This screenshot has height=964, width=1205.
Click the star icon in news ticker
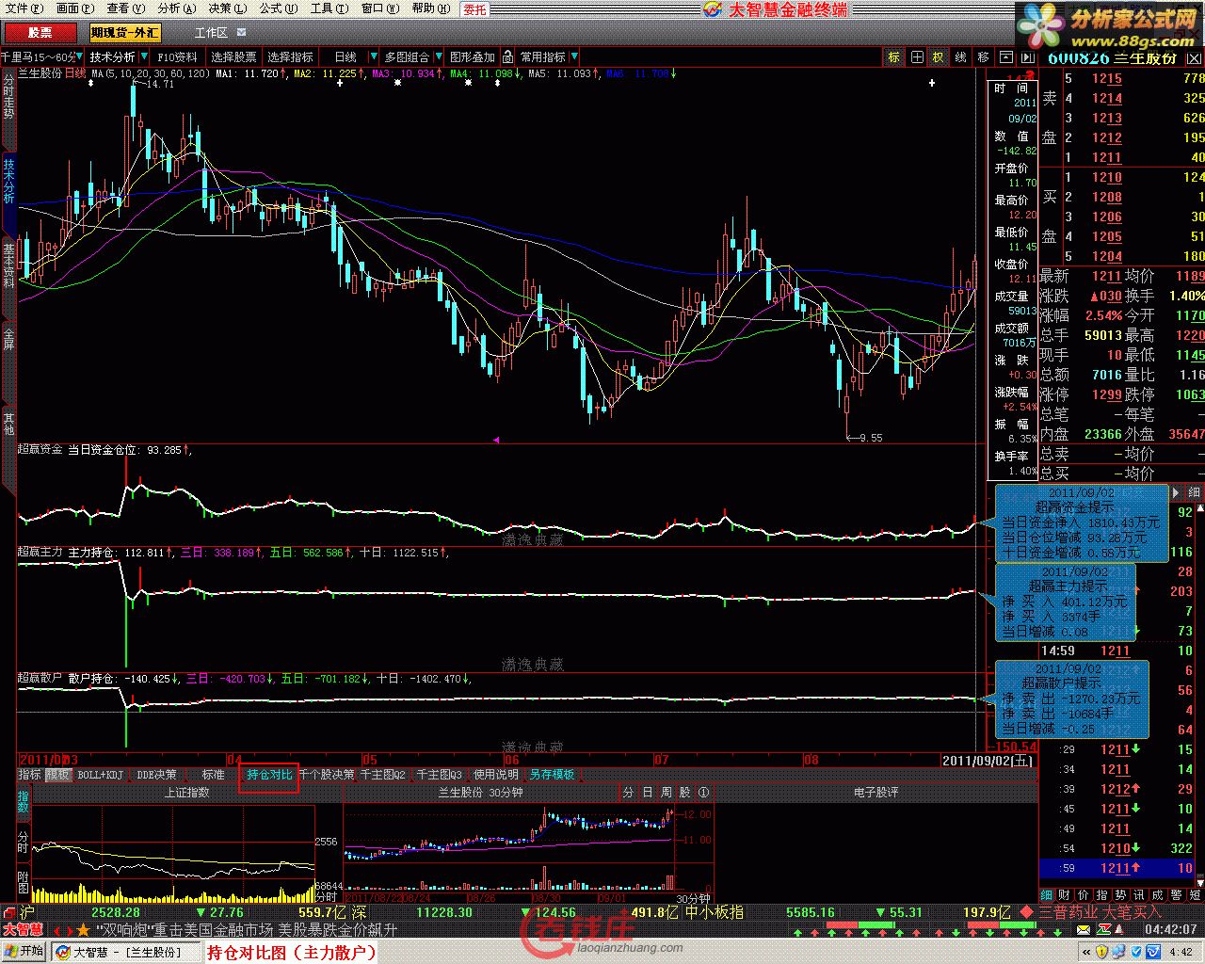(82, 929)
